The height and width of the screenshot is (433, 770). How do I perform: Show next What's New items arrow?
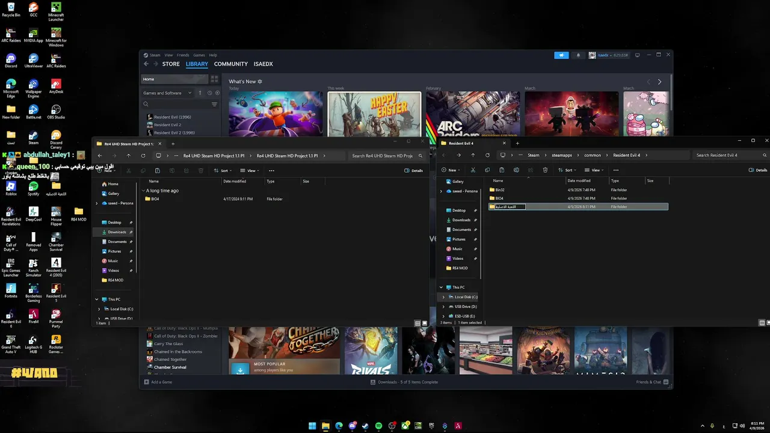(659, 82)
